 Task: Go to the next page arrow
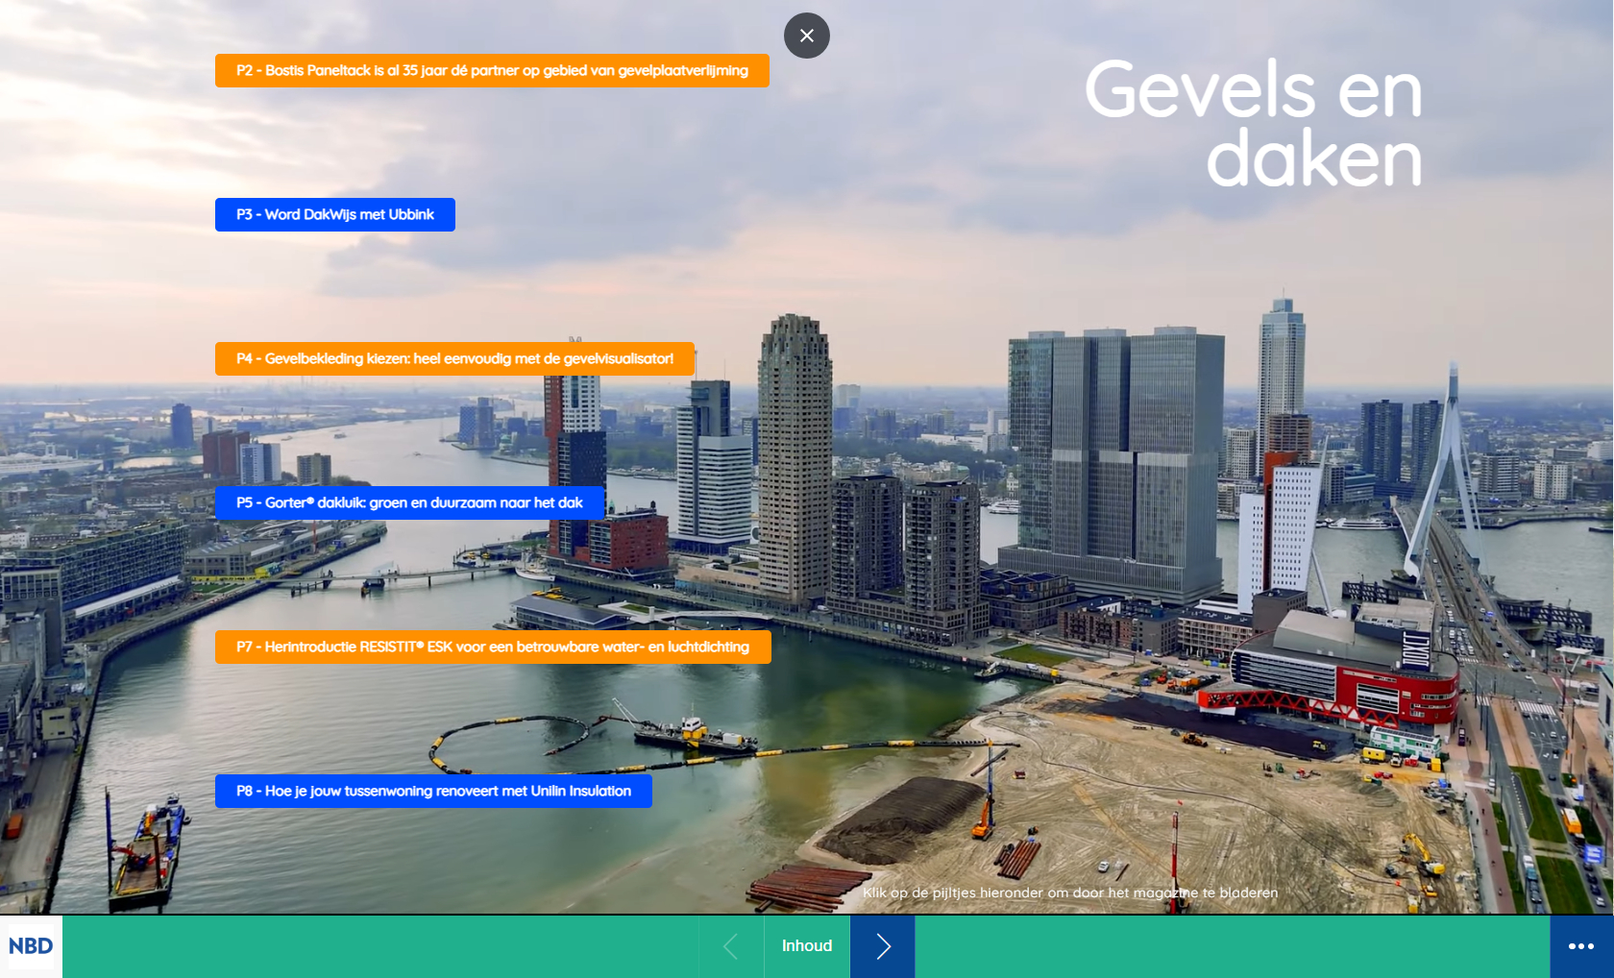pos(883,946)
